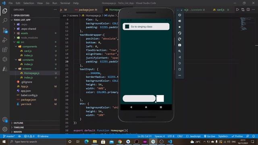Open Source Control view in activity bar
This screenshot has width=258, height=145.
(x=5, y=30)
